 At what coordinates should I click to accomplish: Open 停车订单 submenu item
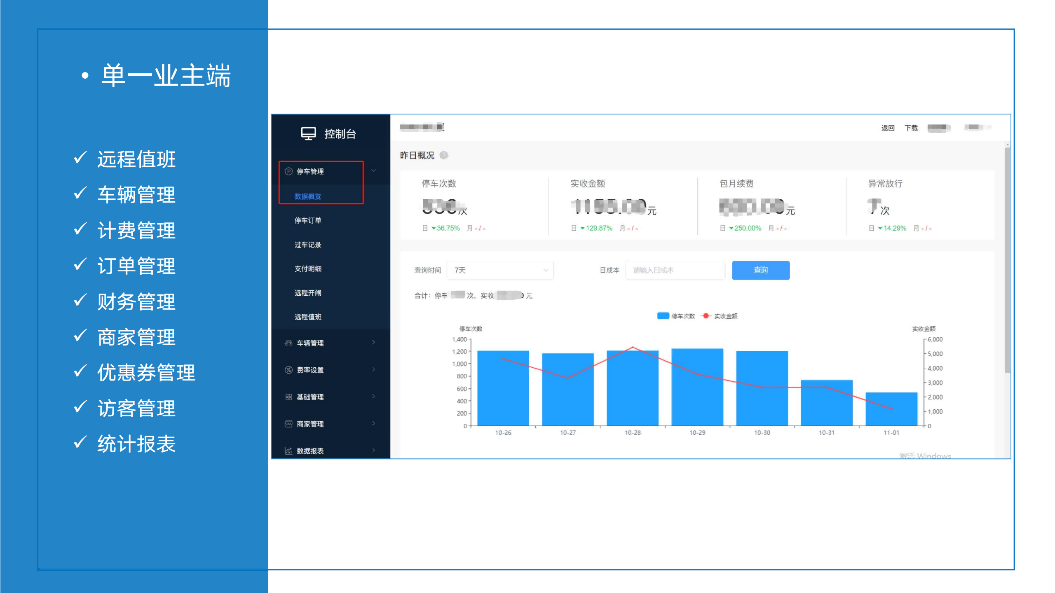tap(308, 220)
